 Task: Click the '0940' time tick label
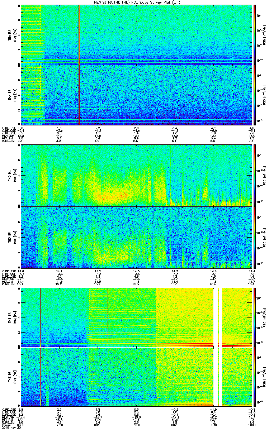pyautogui.click(x=213, y=425)
